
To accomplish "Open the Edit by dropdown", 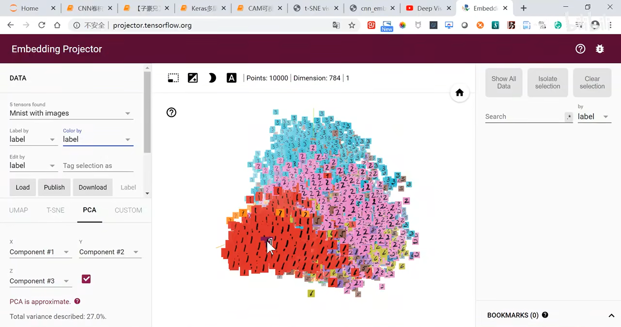I will (34, 165).
